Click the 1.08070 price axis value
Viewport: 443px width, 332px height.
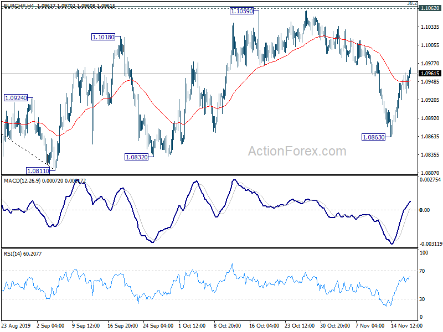pyautogui.click(x=430, y=173)
